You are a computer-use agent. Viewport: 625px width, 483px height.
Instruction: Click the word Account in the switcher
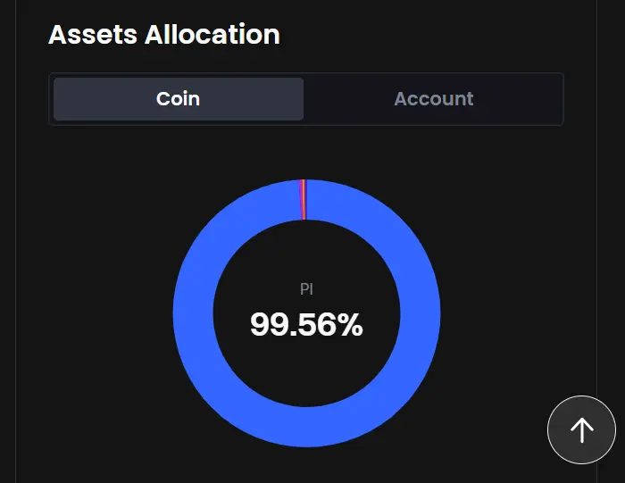[x=434, y=99]
